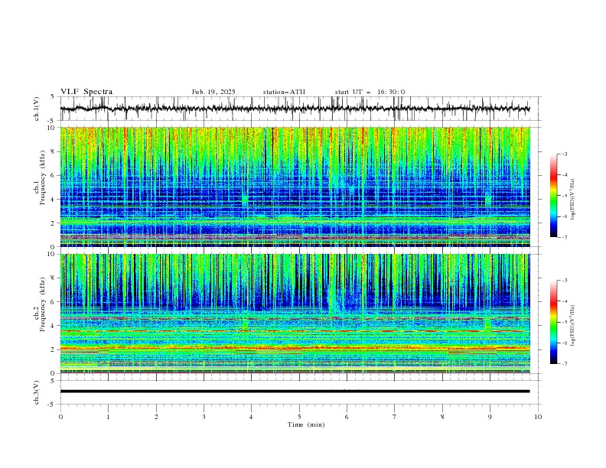
Task: Click the "-5" label on ch.2 color bar
Action: (x=565, y=322)
